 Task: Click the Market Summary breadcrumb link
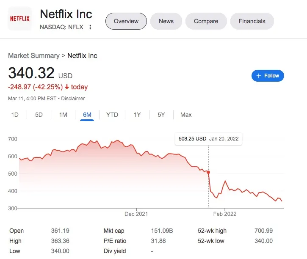(33, 55)
